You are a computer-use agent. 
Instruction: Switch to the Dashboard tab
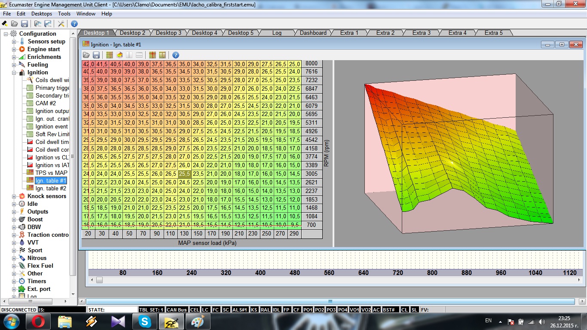click(x=313, y=33)
